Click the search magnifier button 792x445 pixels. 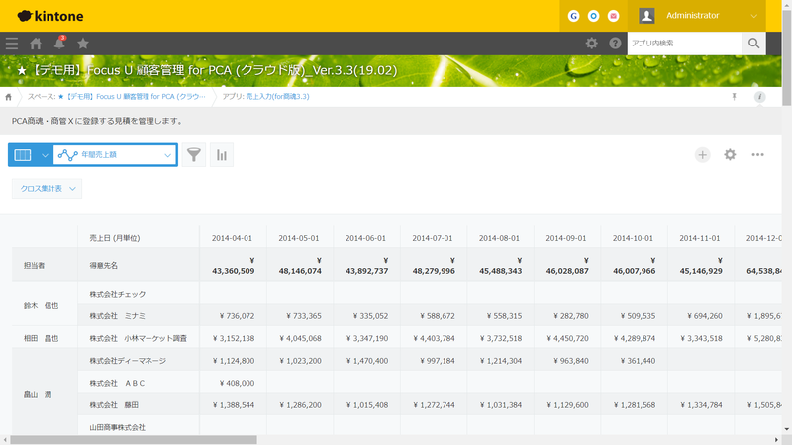tap(753, 44)
